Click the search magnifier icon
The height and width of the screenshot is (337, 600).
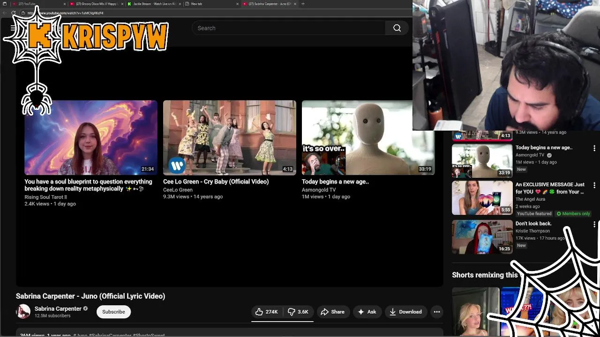coord(397,28)
